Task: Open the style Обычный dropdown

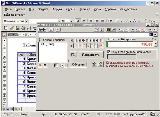Action: pos(26,21)
